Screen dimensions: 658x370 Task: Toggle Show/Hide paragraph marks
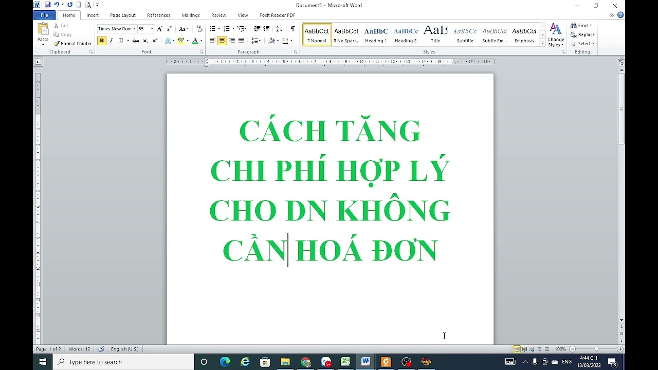pos(293,29)
